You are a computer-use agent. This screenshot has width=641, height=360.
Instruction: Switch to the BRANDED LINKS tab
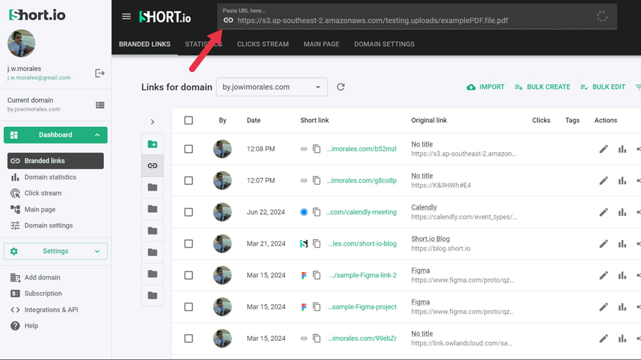tap(145, 44)
